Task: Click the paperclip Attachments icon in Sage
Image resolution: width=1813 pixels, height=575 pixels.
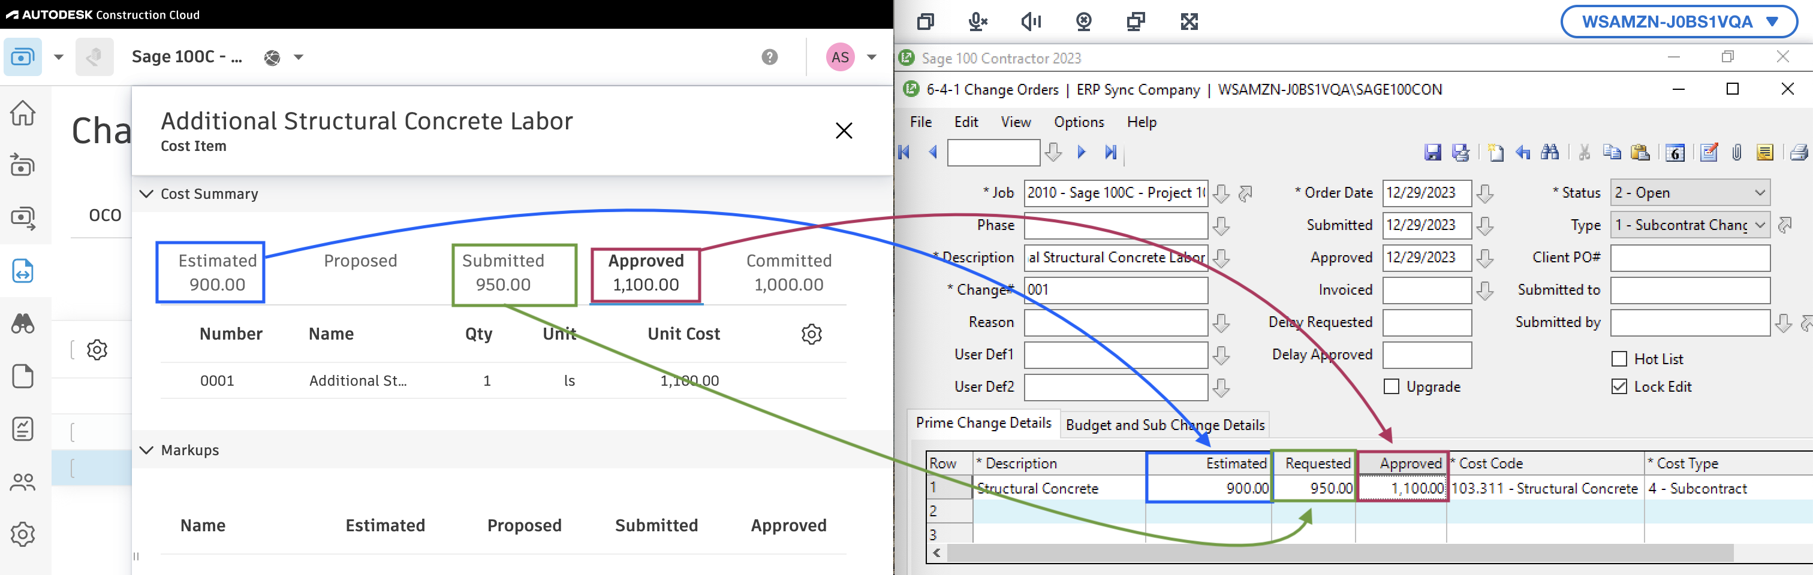Action: 1736,153
